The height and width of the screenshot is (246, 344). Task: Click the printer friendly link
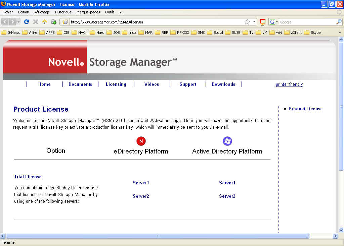coord(289,84)
